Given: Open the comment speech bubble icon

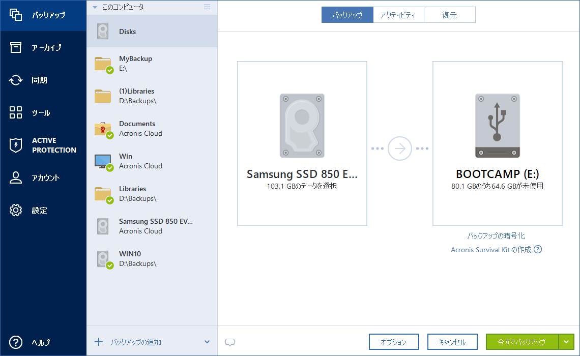Looking at the screenshot, I should (229, 342).
